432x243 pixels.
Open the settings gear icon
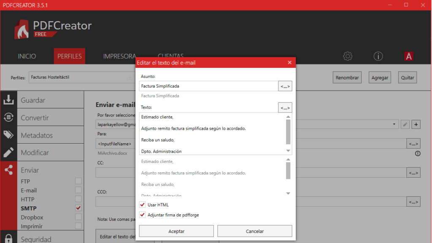click(348, 56)
